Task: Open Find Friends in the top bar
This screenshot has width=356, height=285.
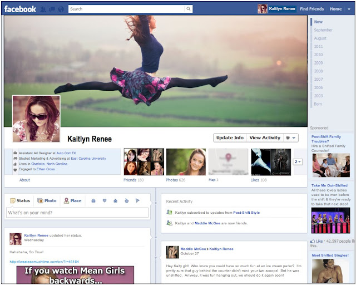Action: [x=311, y=9]
